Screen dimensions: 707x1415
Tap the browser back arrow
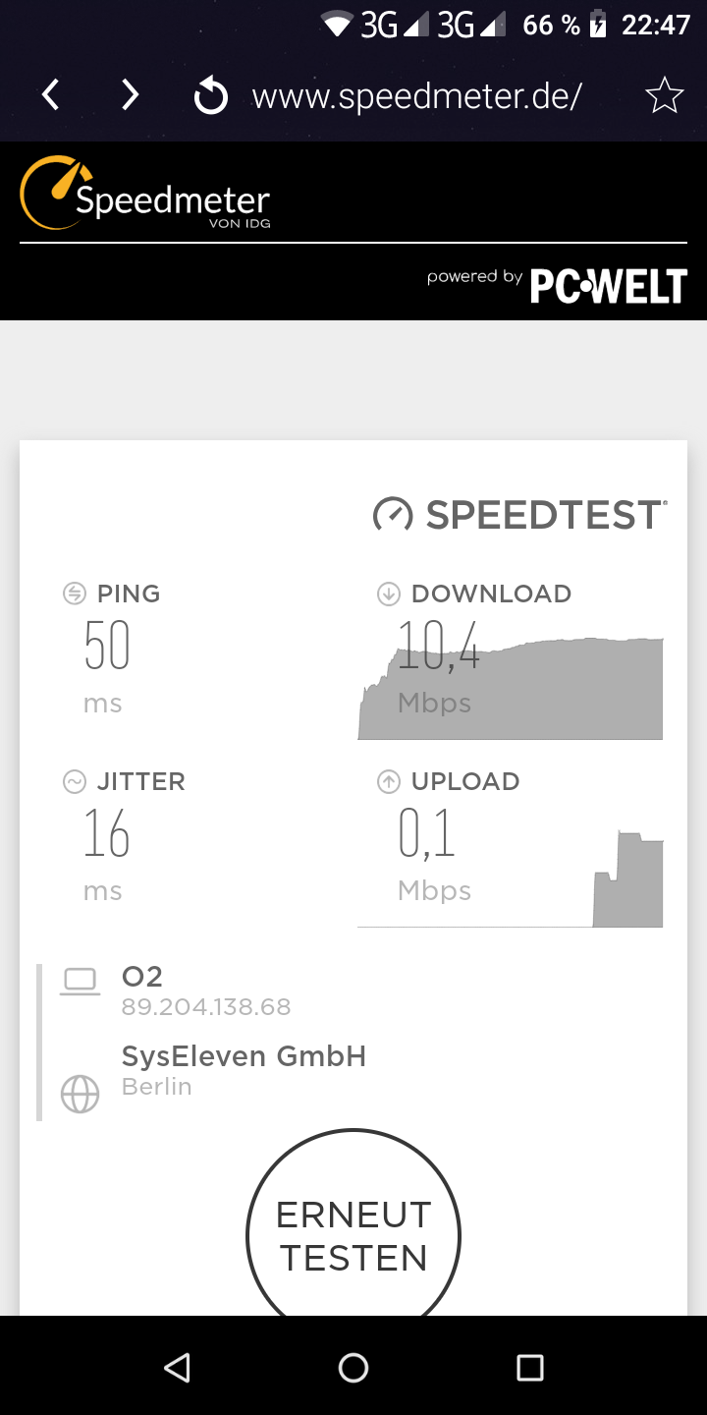pos(51,95)
